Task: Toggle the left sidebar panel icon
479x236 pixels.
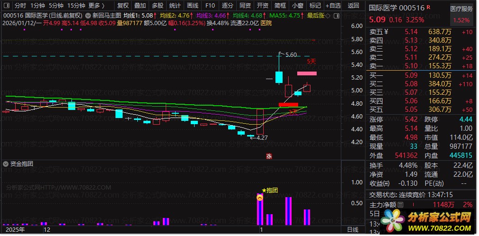Action: 6,6
